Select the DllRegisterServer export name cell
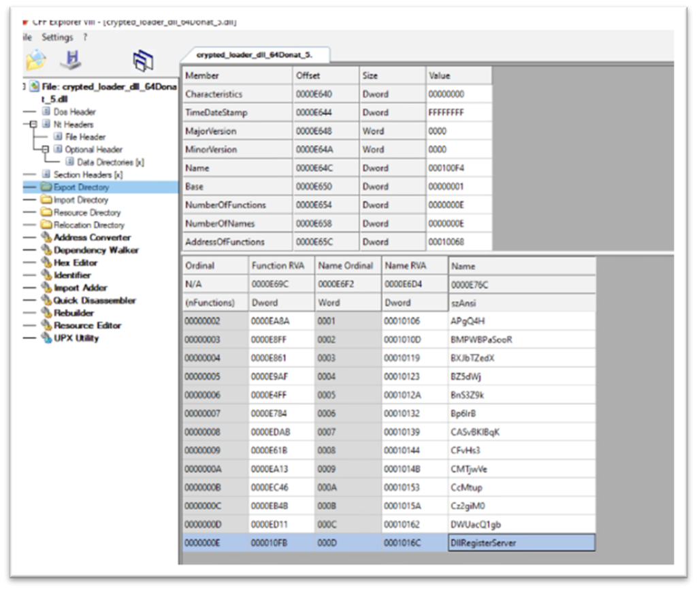This screenshot has width=697, height=590. 521,543
